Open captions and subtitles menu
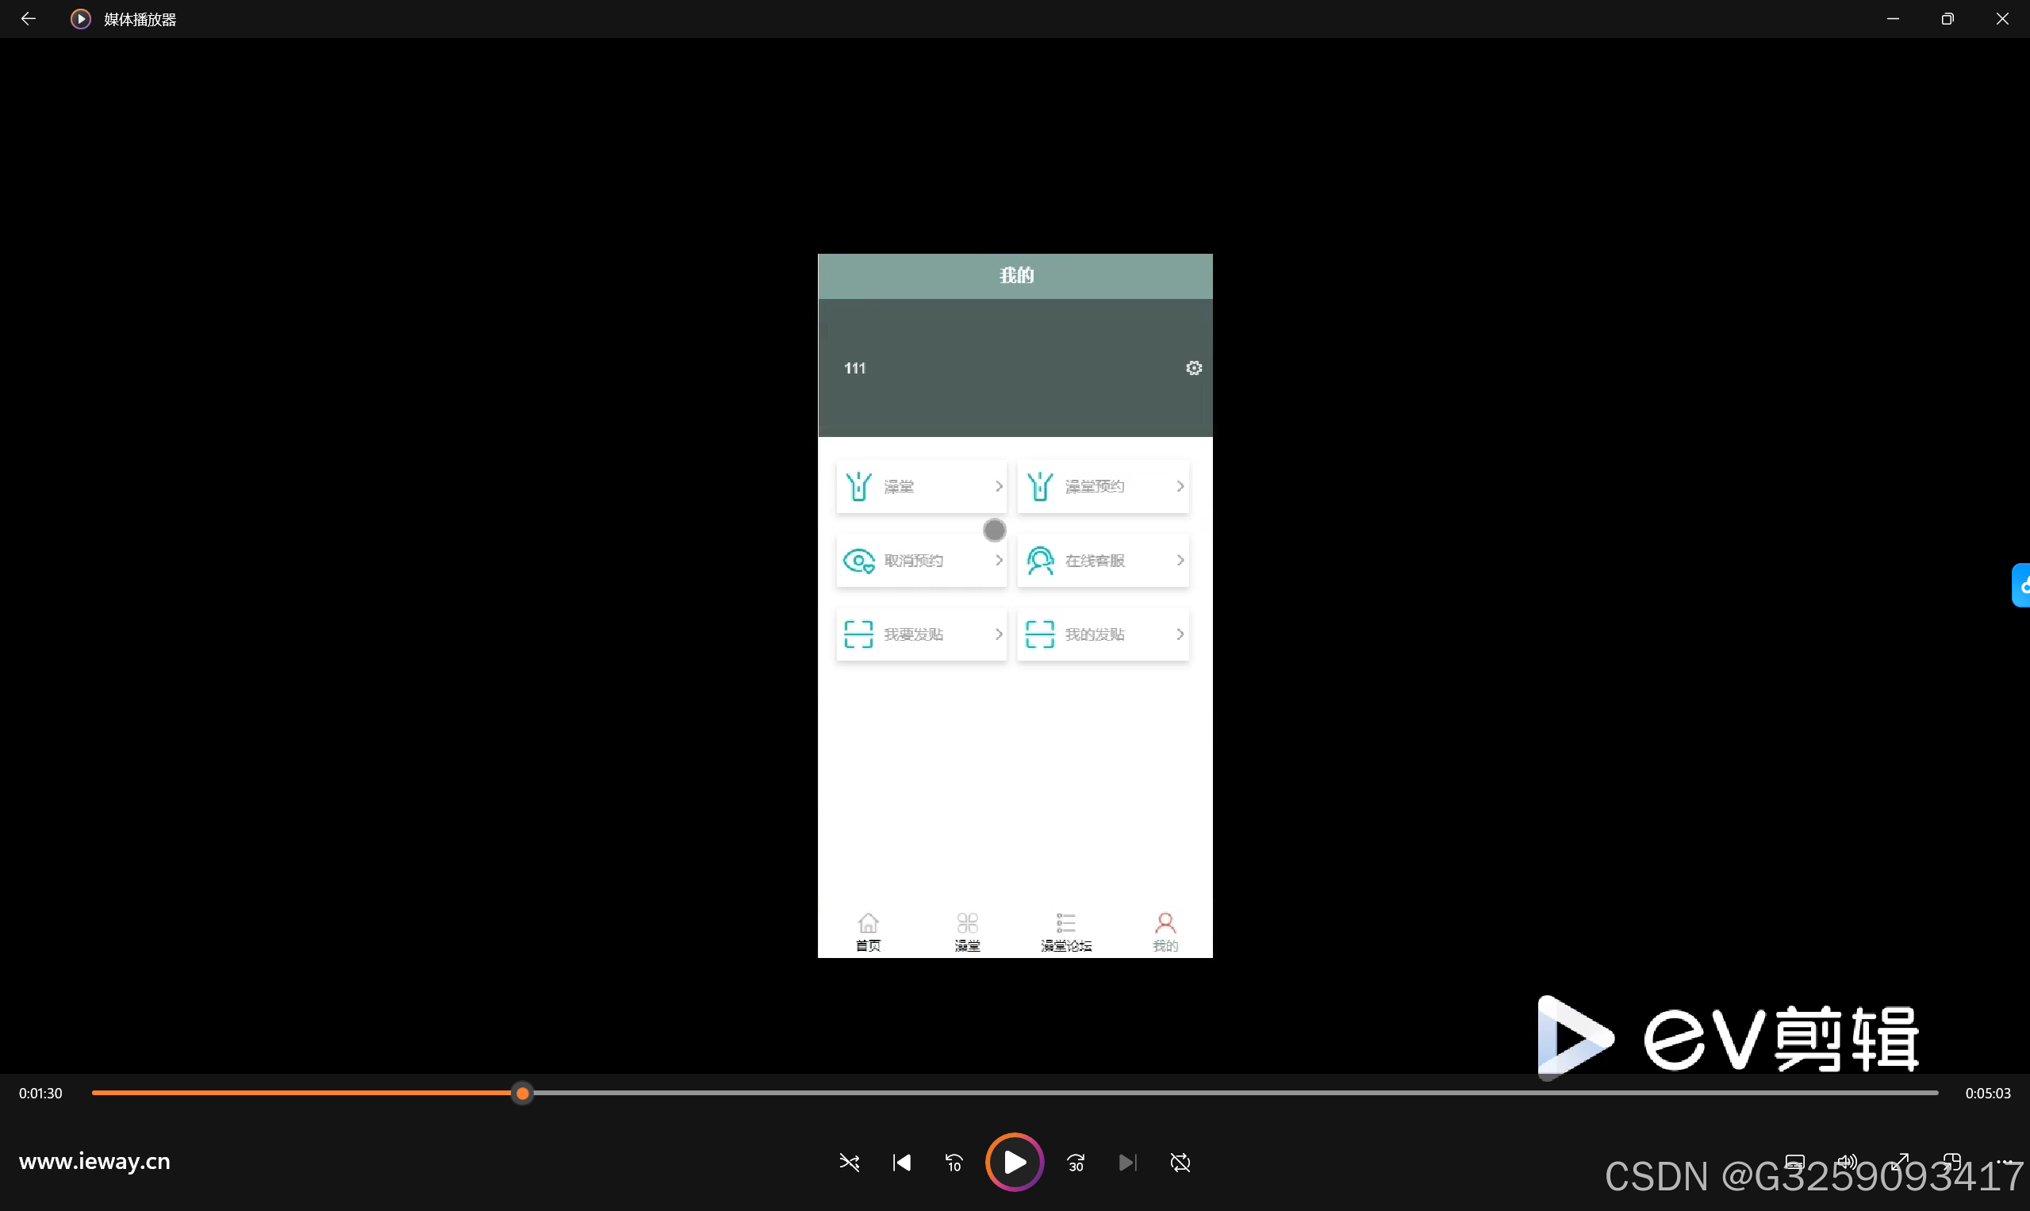2030x1211 pixels. point(1794,1161)
